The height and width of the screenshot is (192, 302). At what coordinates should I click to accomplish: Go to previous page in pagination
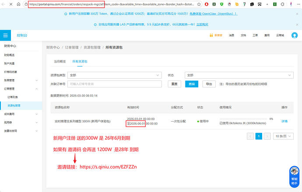pyautogui.click(x=251, y=136)
